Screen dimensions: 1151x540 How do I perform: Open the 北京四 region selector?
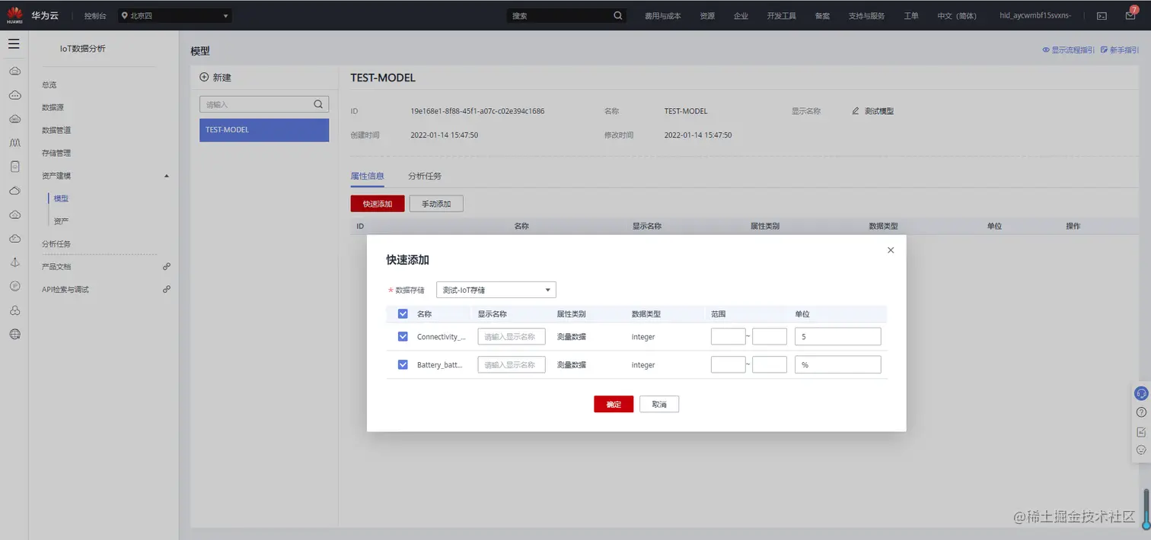pyautogui.click(x=174, y=14)
